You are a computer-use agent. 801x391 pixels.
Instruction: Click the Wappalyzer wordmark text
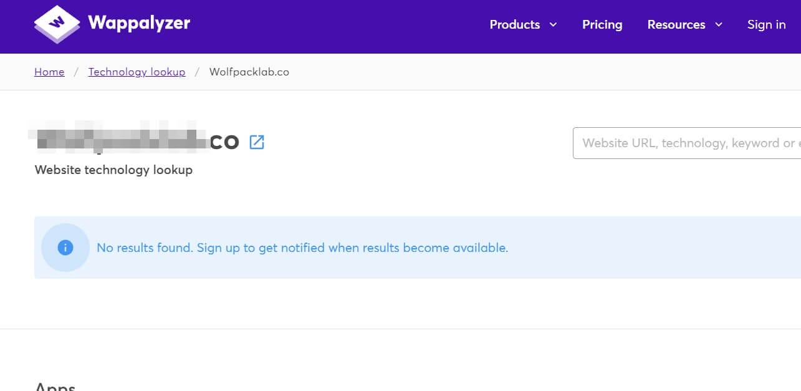point(139,24)
